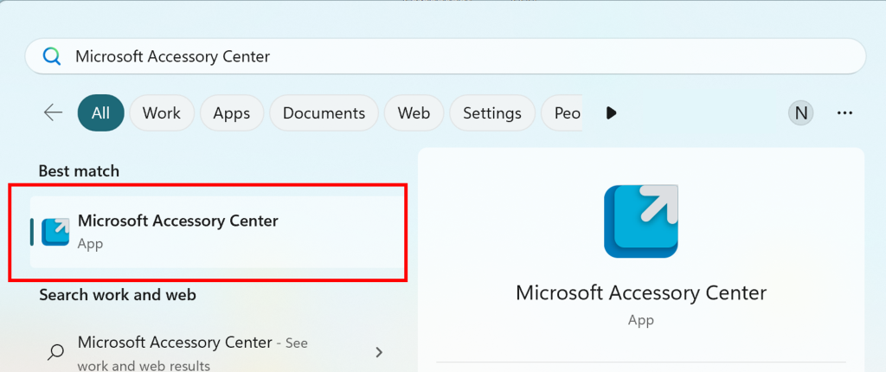
Task: Switch to the Work filter tab
Action: point(162,112)
